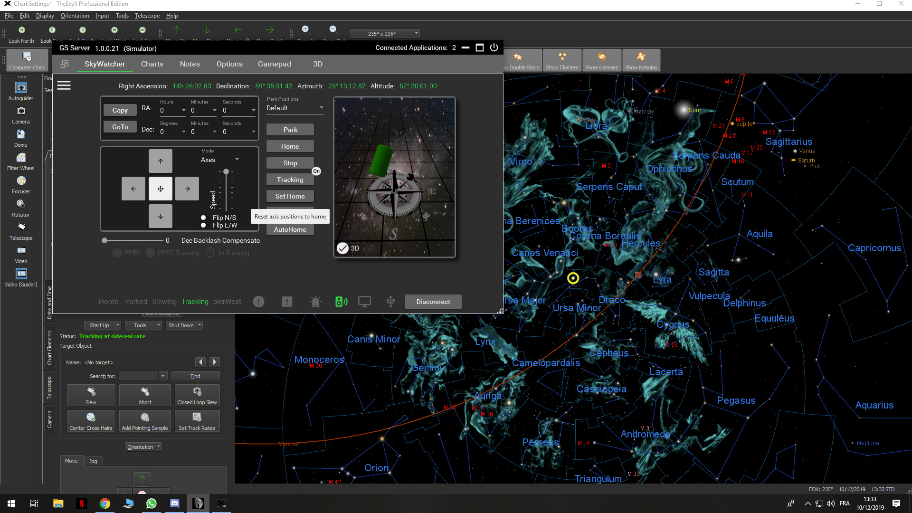Screen dimensions: 912x513
Task: Switch to the Gamepad tab
Action: [x=275, y=64]
